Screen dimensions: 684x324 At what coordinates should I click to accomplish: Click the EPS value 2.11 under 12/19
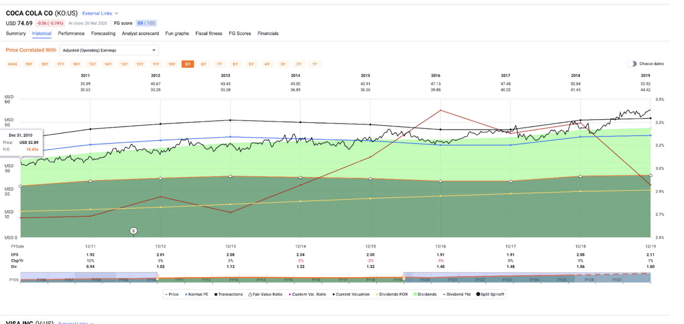650,255
